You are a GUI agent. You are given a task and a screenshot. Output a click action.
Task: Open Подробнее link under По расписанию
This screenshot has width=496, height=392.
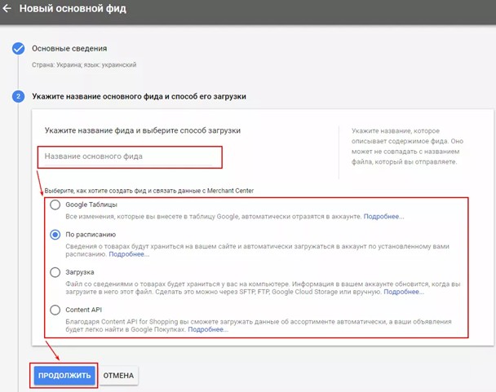(129, 254)
